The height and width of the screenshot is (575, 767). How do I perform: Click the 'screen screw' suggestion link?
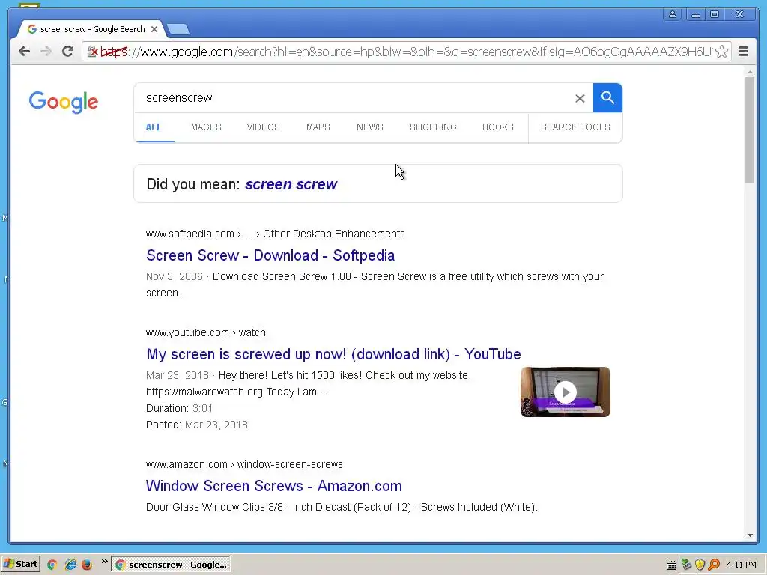point(291,184)
